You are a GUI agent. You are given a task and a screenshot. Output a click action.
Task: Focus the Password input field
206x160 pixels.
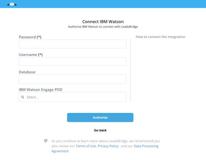click(73, 44)
